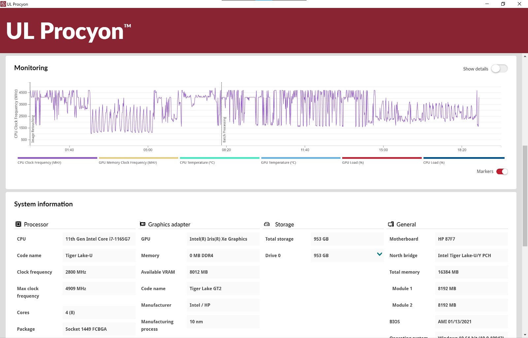
Task: Click the 15:00 time axis label
Action: coord(383,150)
